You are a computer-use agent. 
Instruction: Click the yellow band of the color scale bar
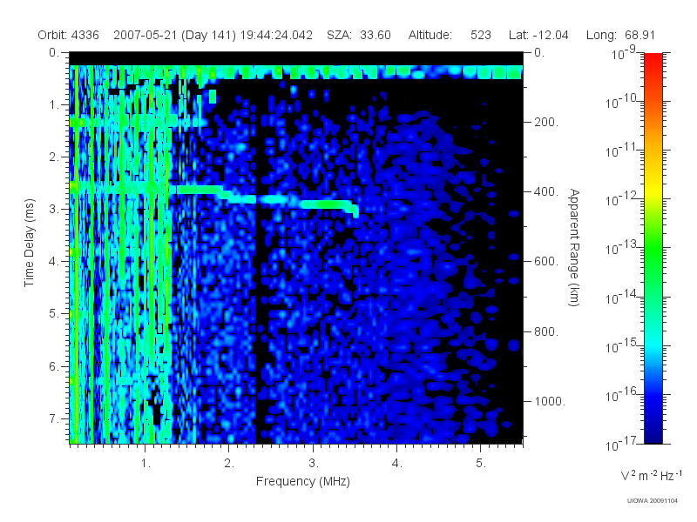click(653, 191)
